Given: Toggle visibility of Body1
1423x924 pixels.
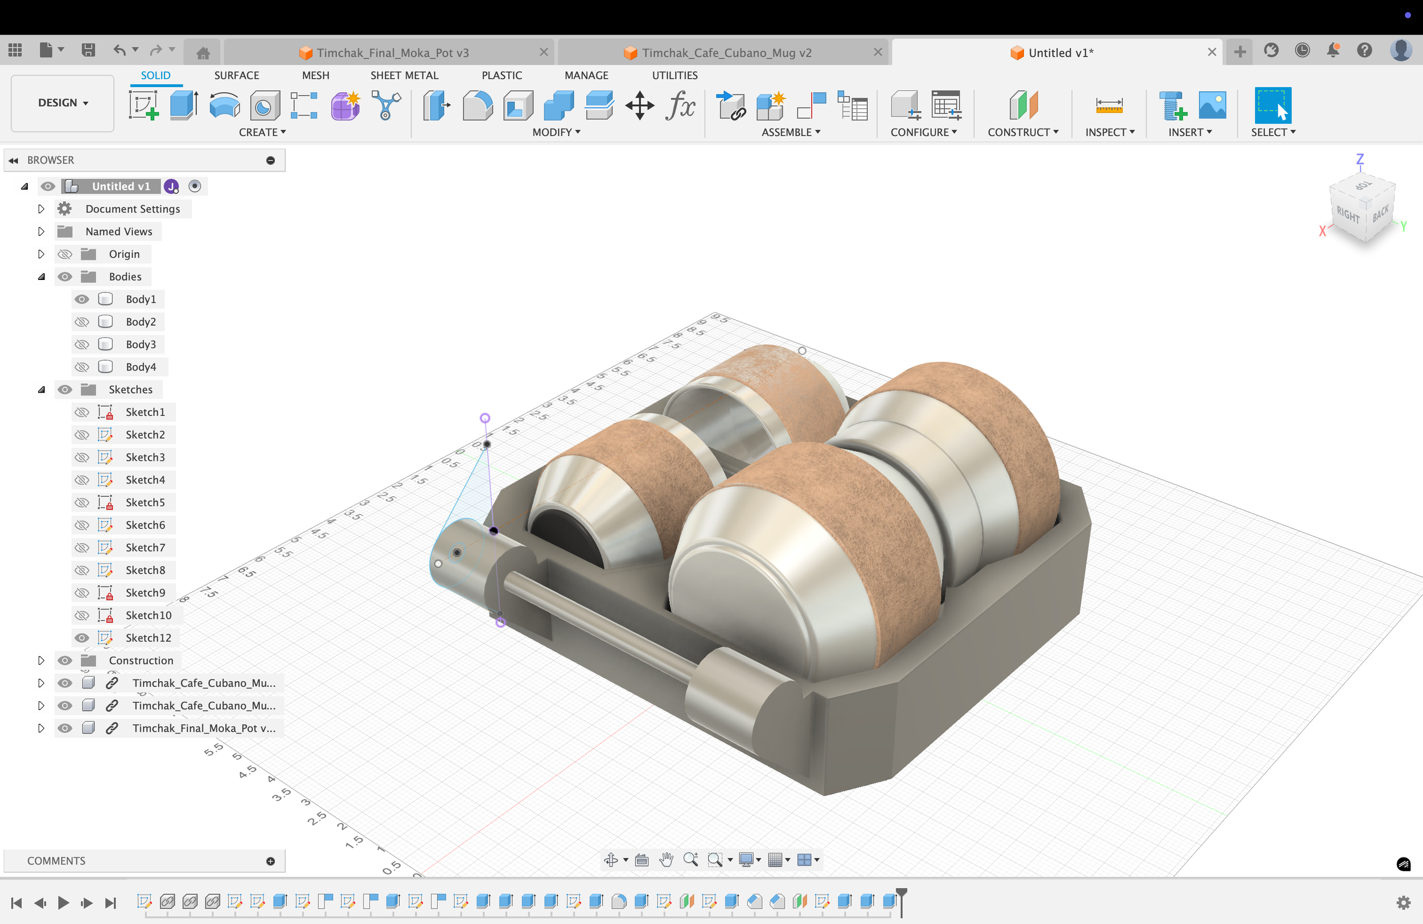Looking at the screenshot, I should click(x=82, y=299).
